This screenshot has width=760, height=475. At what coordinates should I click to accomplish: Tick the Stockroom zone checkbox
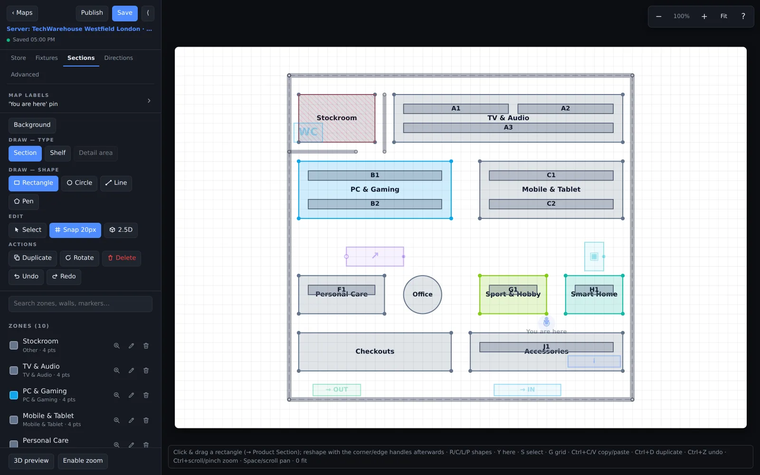pos(14,345)
